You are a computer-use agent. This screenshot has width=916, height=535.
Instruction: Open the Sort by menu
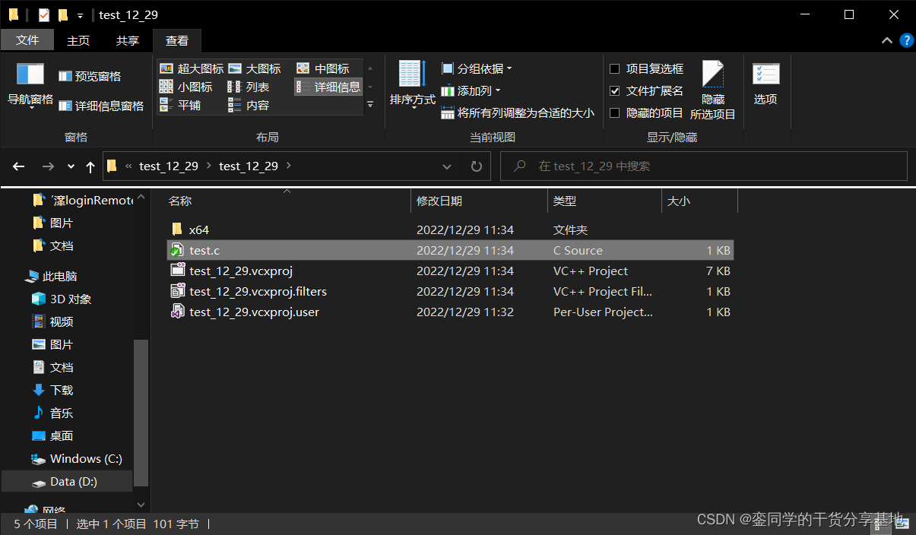click(x=413, y=85)
